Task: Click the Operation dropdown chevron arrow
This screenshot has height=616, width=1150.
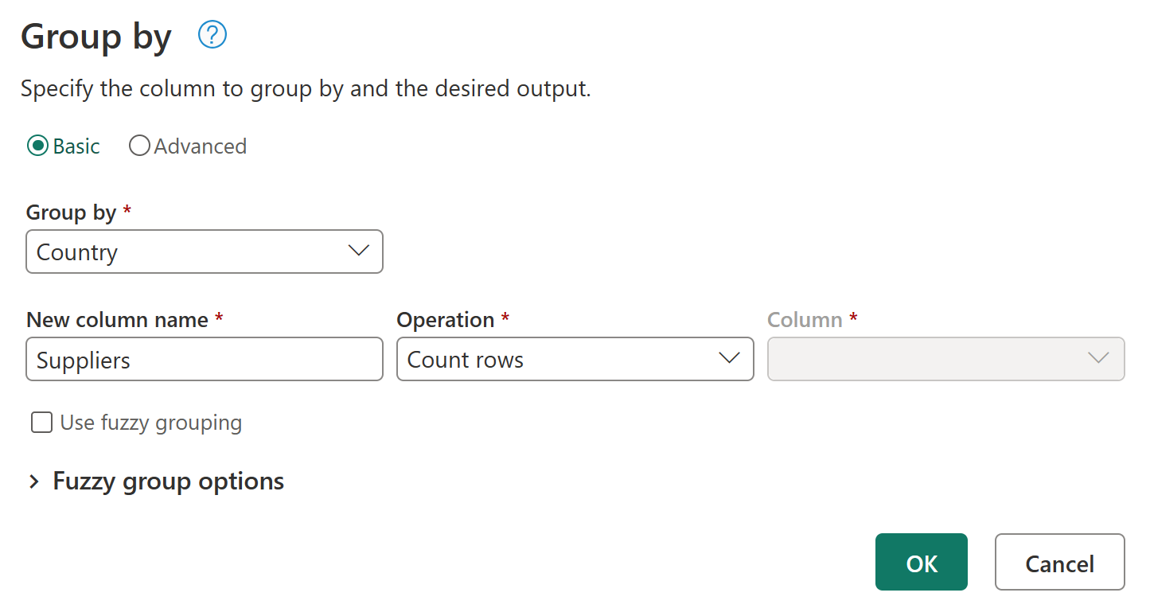Action: tap(729, 359)
